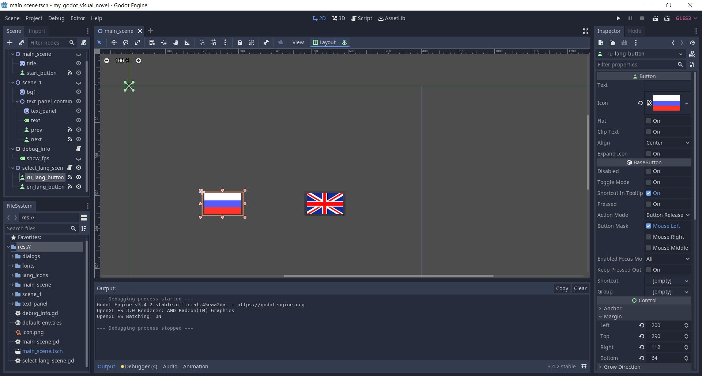Expand the dialogs folder

12,256
